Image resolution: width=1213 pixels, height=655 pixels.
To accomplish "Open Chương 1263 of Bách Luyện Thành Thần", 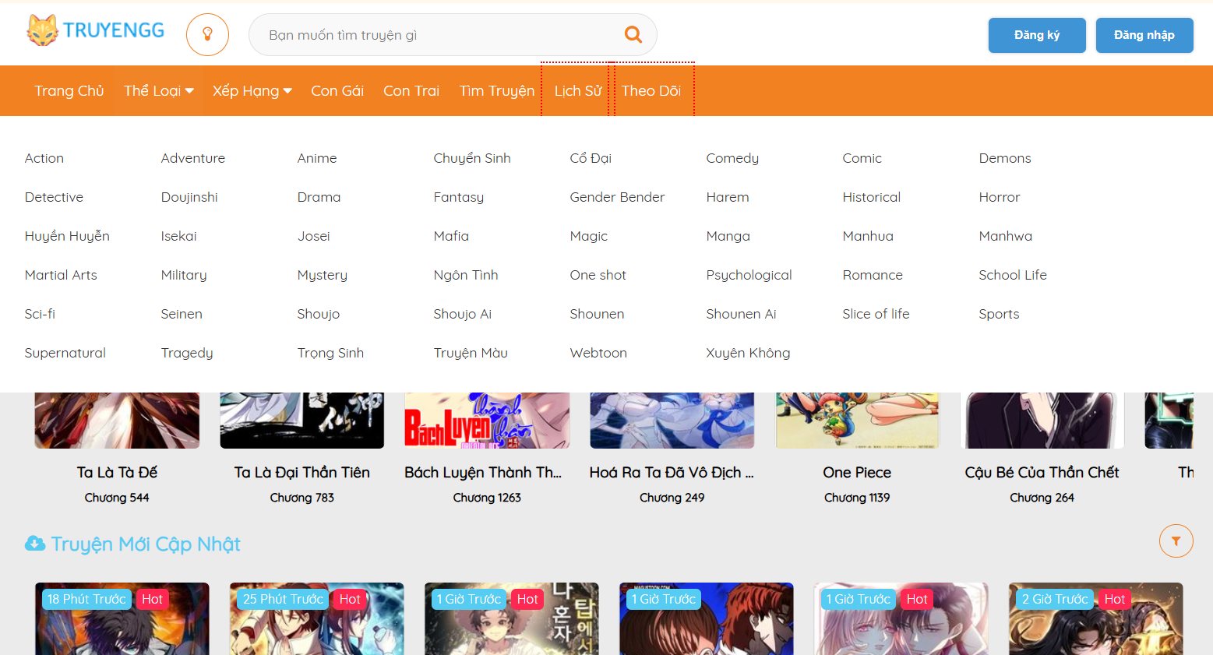I will (487, 498).
